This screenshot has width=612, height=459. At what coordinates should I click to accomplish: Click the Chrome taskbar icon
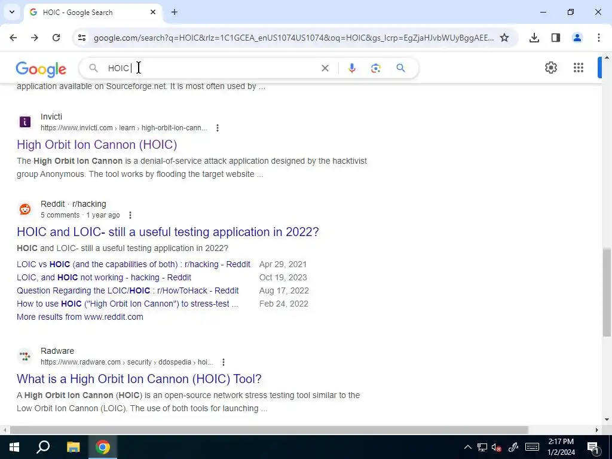point(103,447)
